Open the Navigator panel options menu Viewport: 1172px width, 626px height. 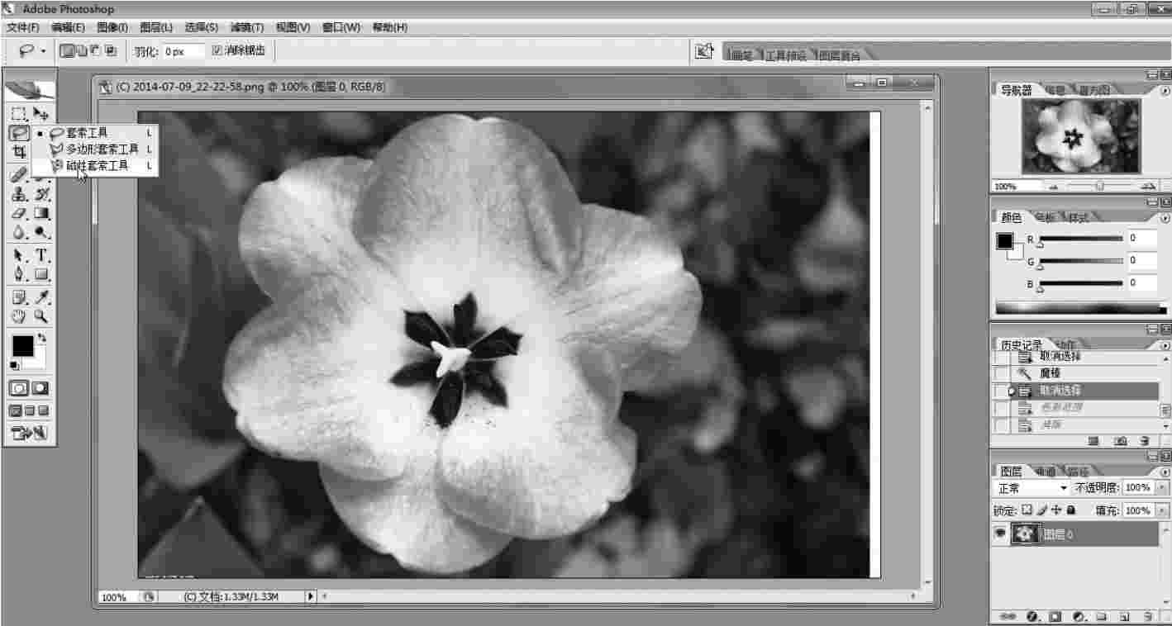[1165, 91]
